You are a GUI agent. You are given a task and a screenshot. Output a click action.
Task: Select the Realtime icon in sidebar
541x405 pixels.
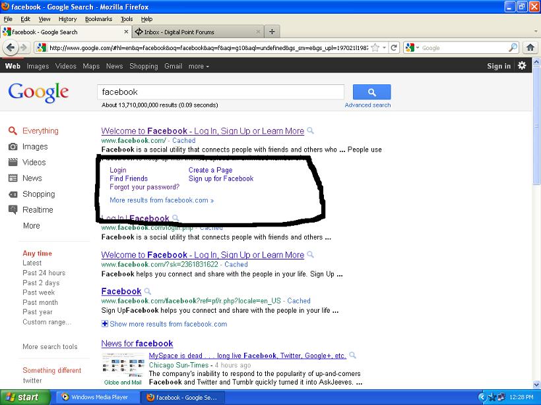pyautogui.click(x=13, y=209)
